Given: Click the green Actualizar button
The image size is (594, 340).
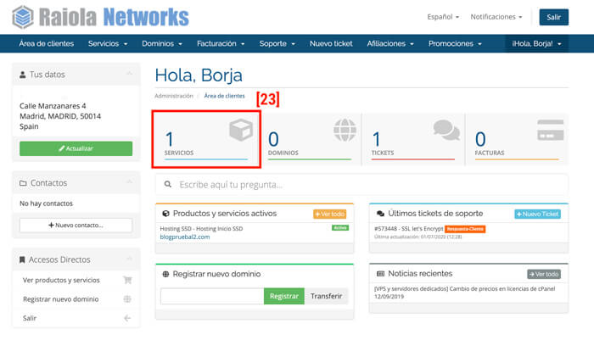Looking at the screenshot, I should [76, 148].
